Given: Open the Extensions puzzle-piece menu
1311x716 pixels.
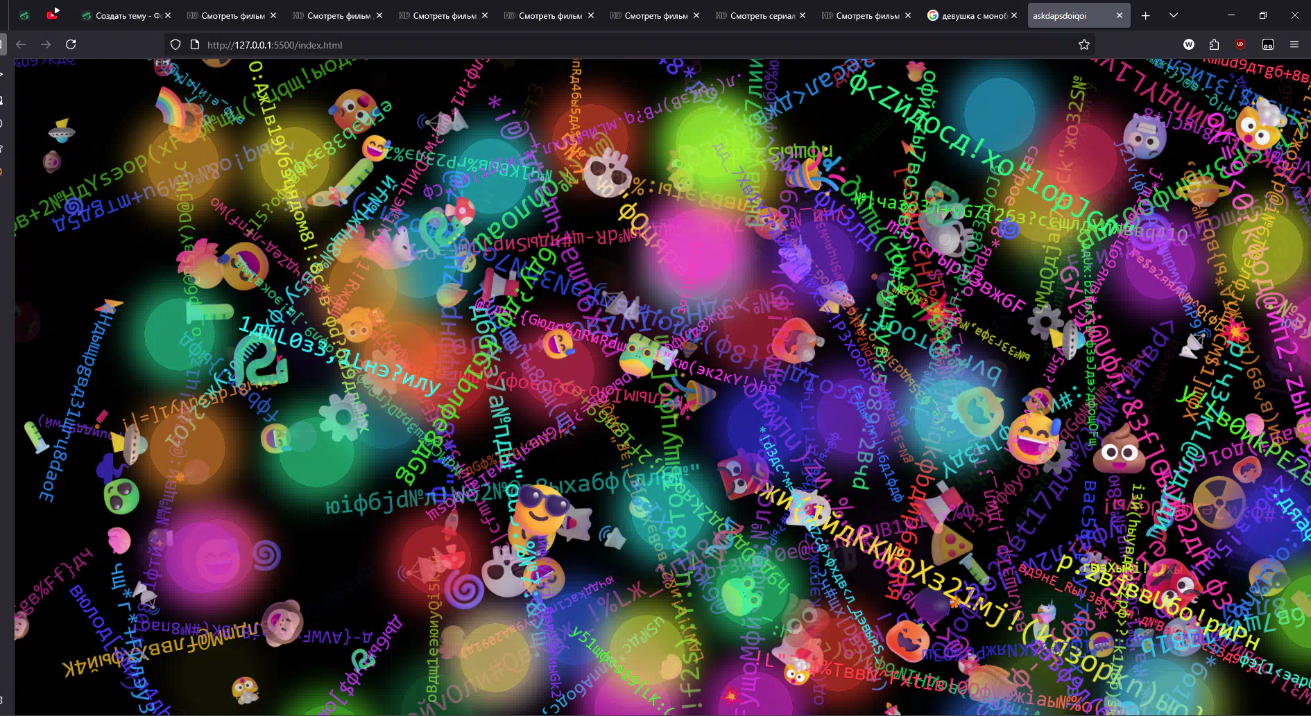Looking at the screenshot, I should pos(1214,44).
